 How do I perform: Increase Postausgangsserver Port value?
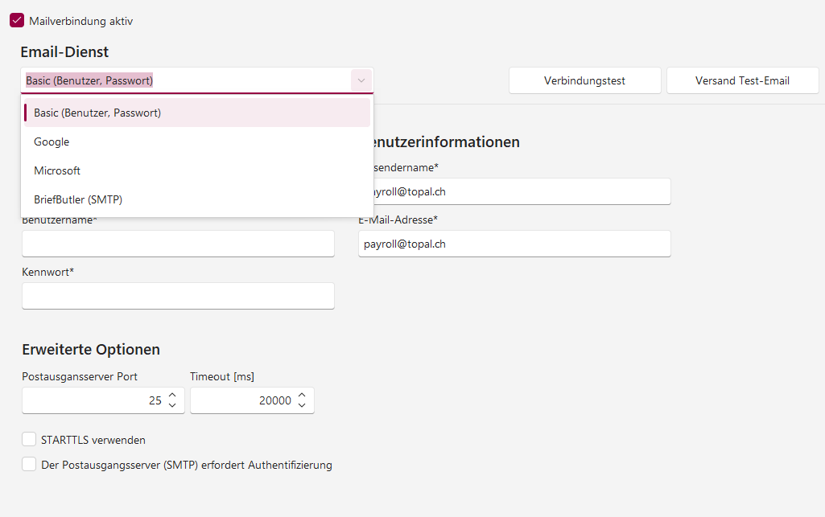(172, 396)
